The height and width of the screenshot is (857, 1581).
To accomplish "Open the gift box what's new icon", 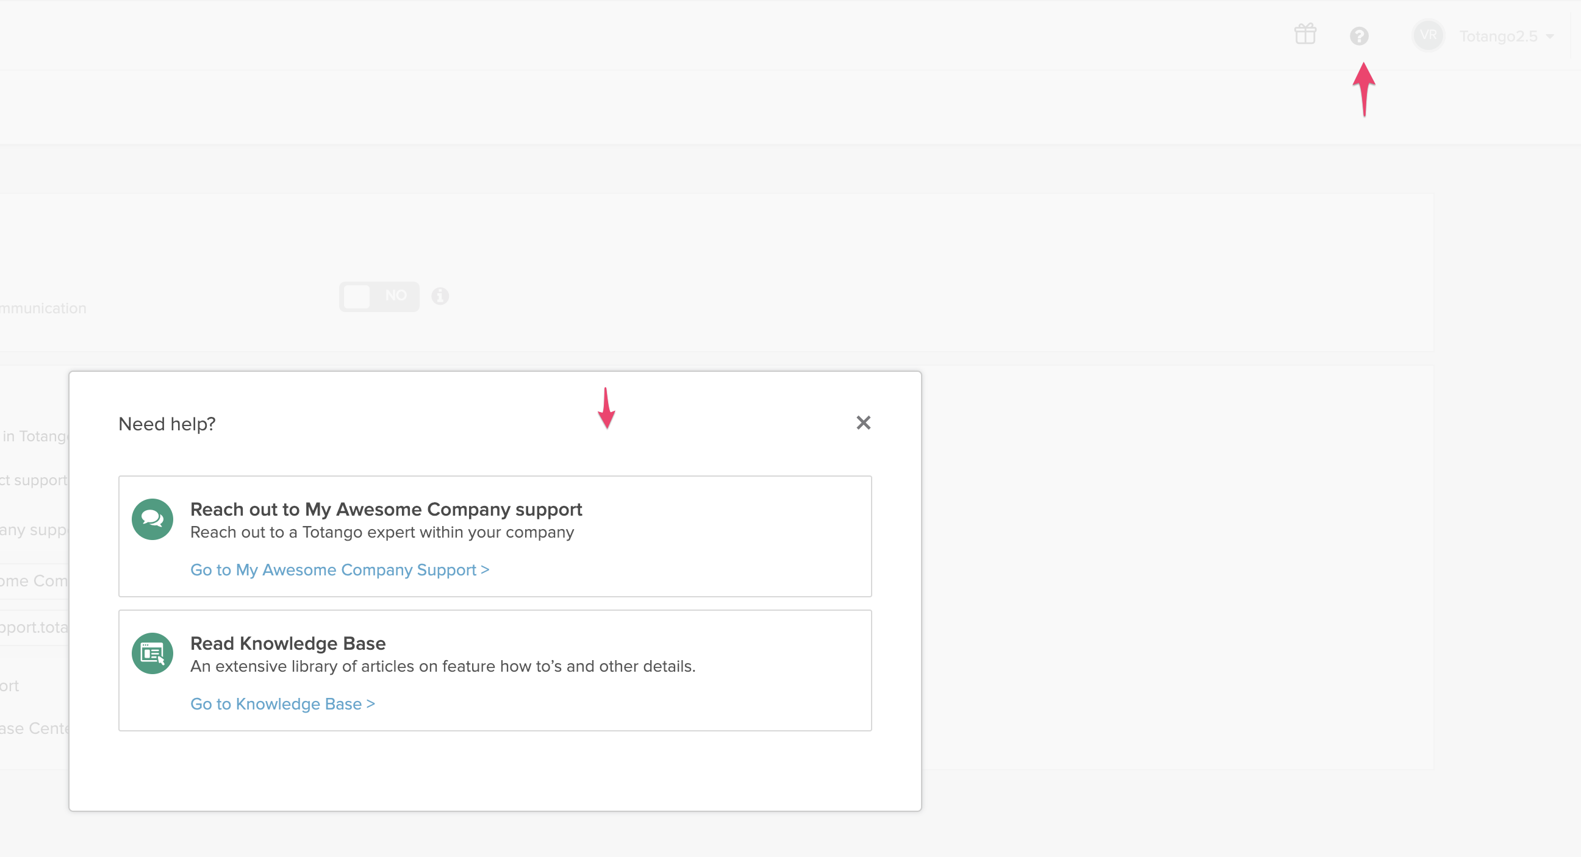I will [x=1305, y=34].
